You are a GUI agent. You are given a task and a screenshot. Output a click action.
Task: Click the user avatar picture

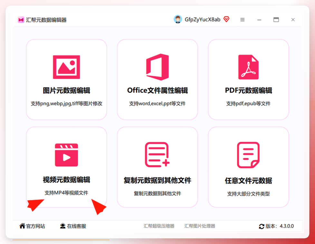[178, 19]
